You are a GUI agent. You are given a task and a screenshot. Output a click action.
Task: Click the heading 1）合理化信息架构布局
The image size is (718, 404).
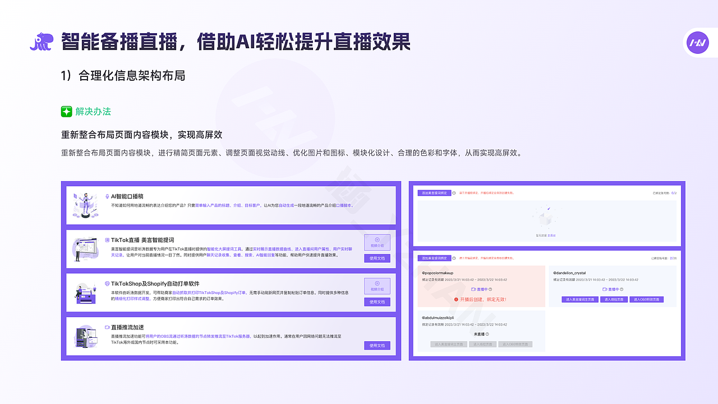point(123,76)
